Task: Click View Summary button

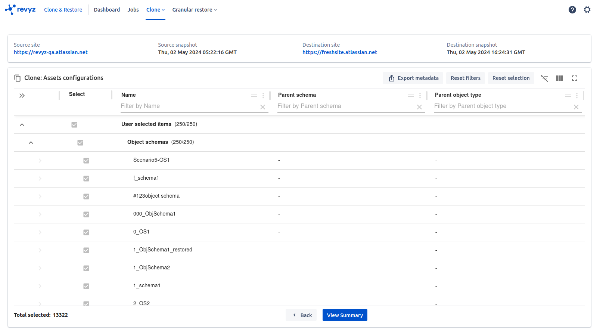Action: 345,315
